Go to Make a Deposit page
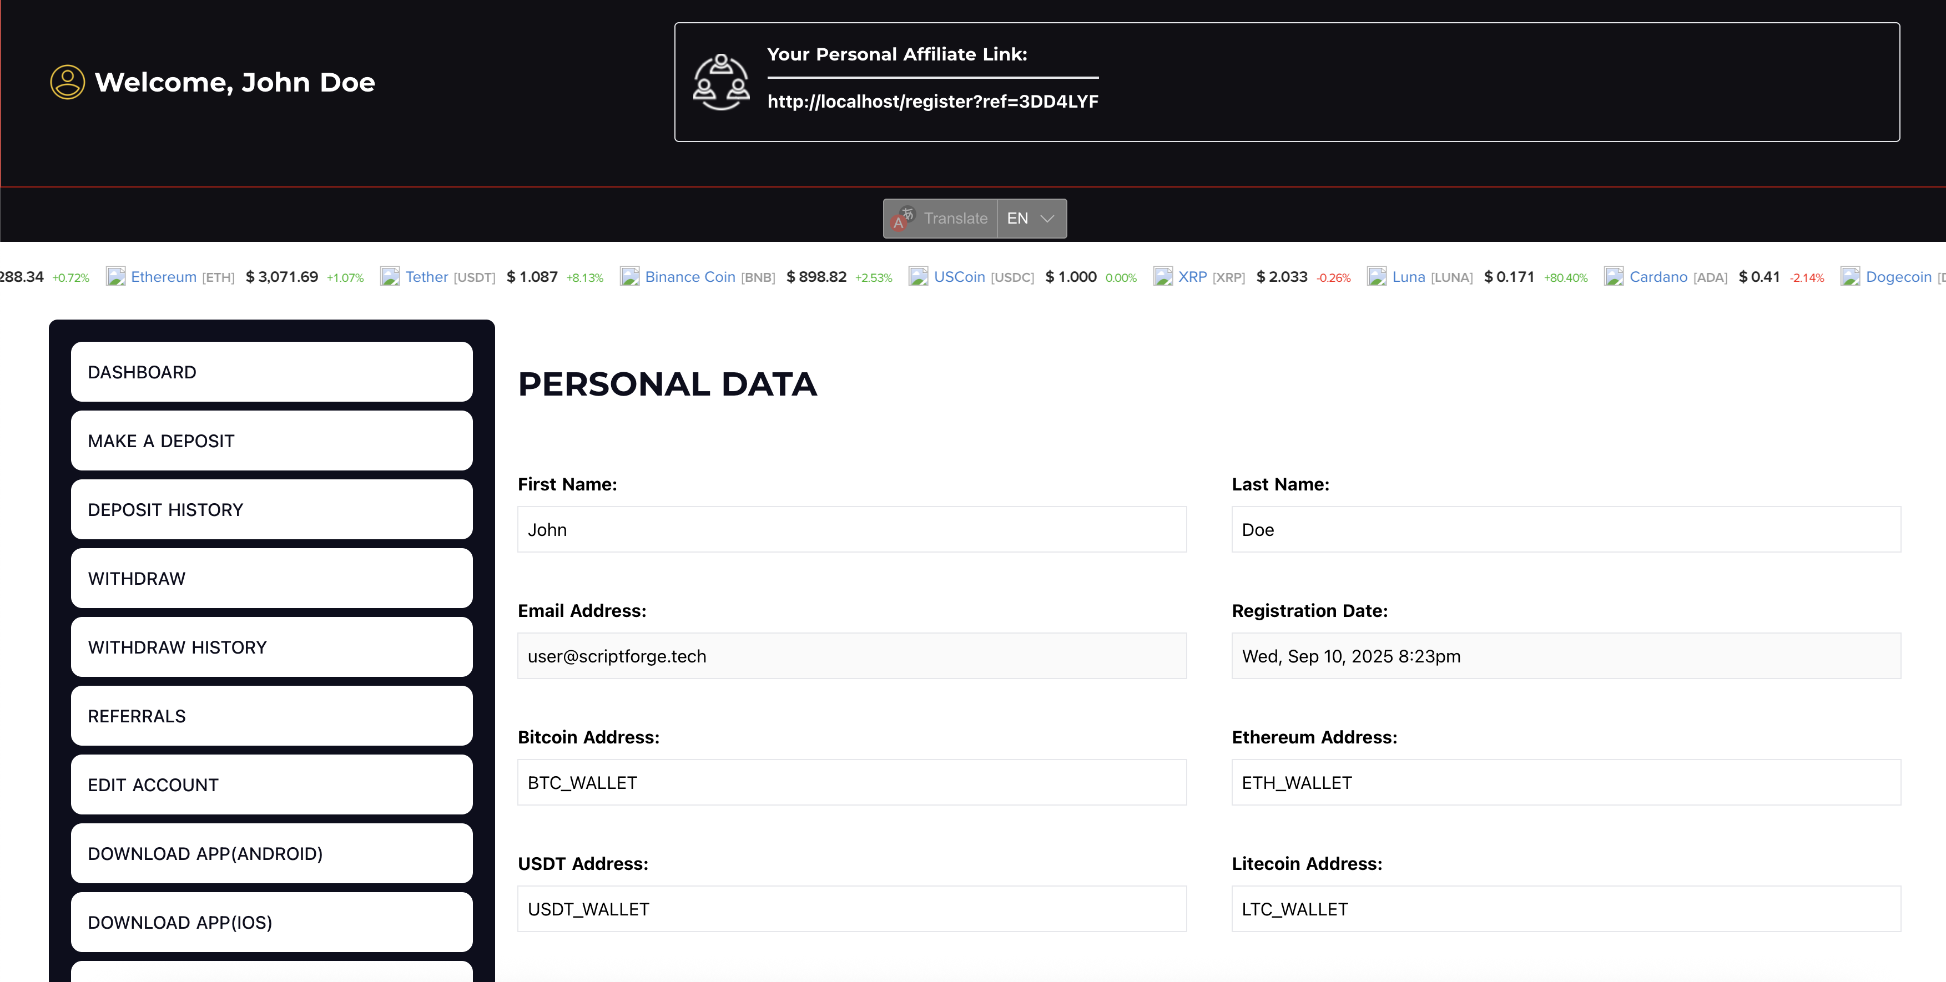Viewport: 1946px width, 982px height. (271, 441)
